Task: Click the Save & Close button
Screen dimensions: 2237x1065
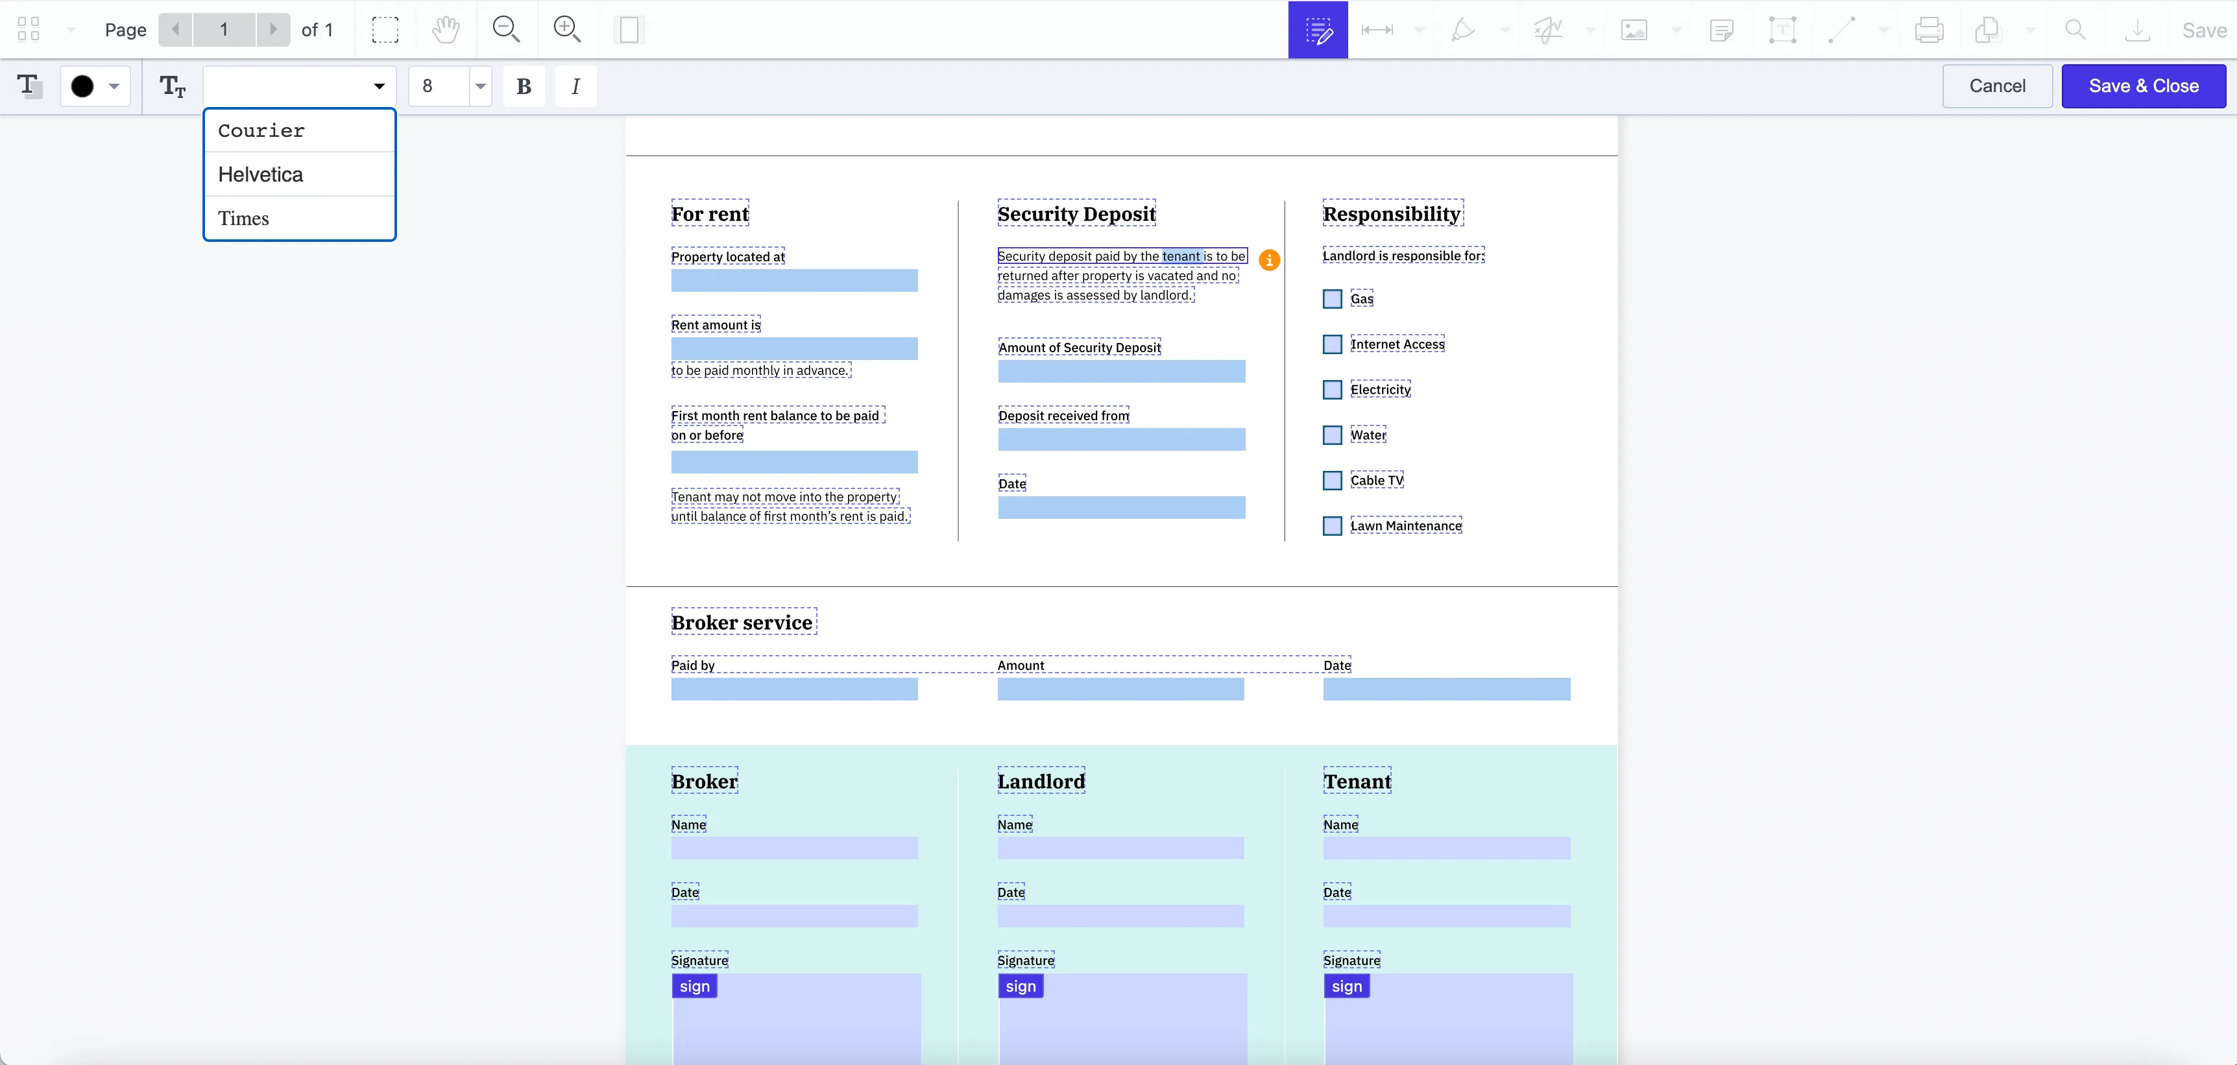Action: coord(2143,86)
